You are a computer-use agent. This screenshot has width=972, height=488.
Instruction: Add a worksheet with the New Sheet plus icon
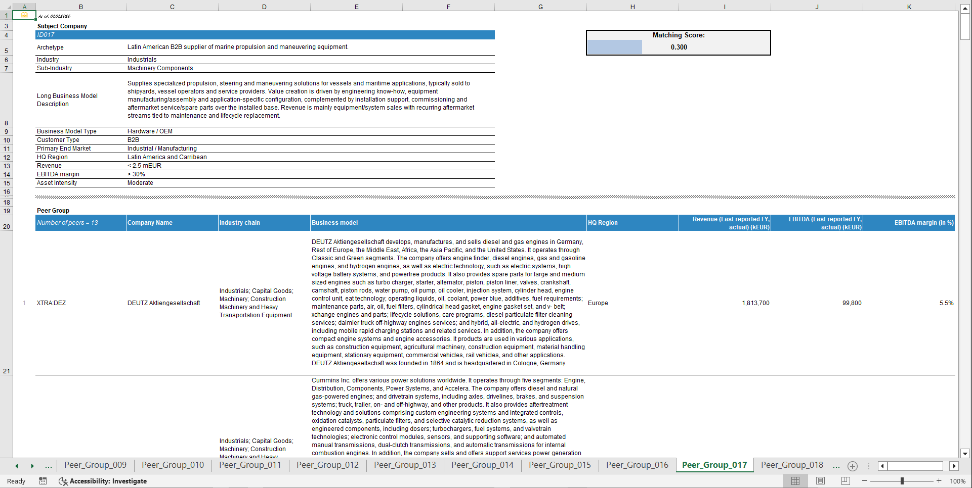coord(852,466)
